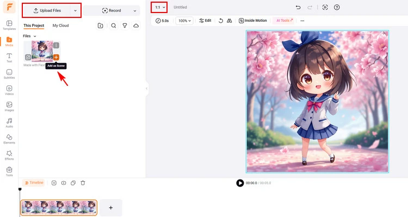Click the layer icon on the media thumbnail

[28, 57]
